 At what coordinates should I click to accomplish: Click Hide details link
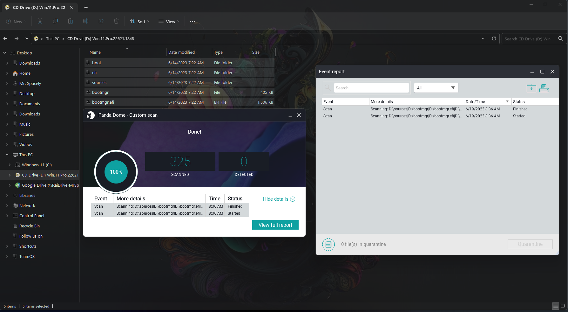point(279,199)
